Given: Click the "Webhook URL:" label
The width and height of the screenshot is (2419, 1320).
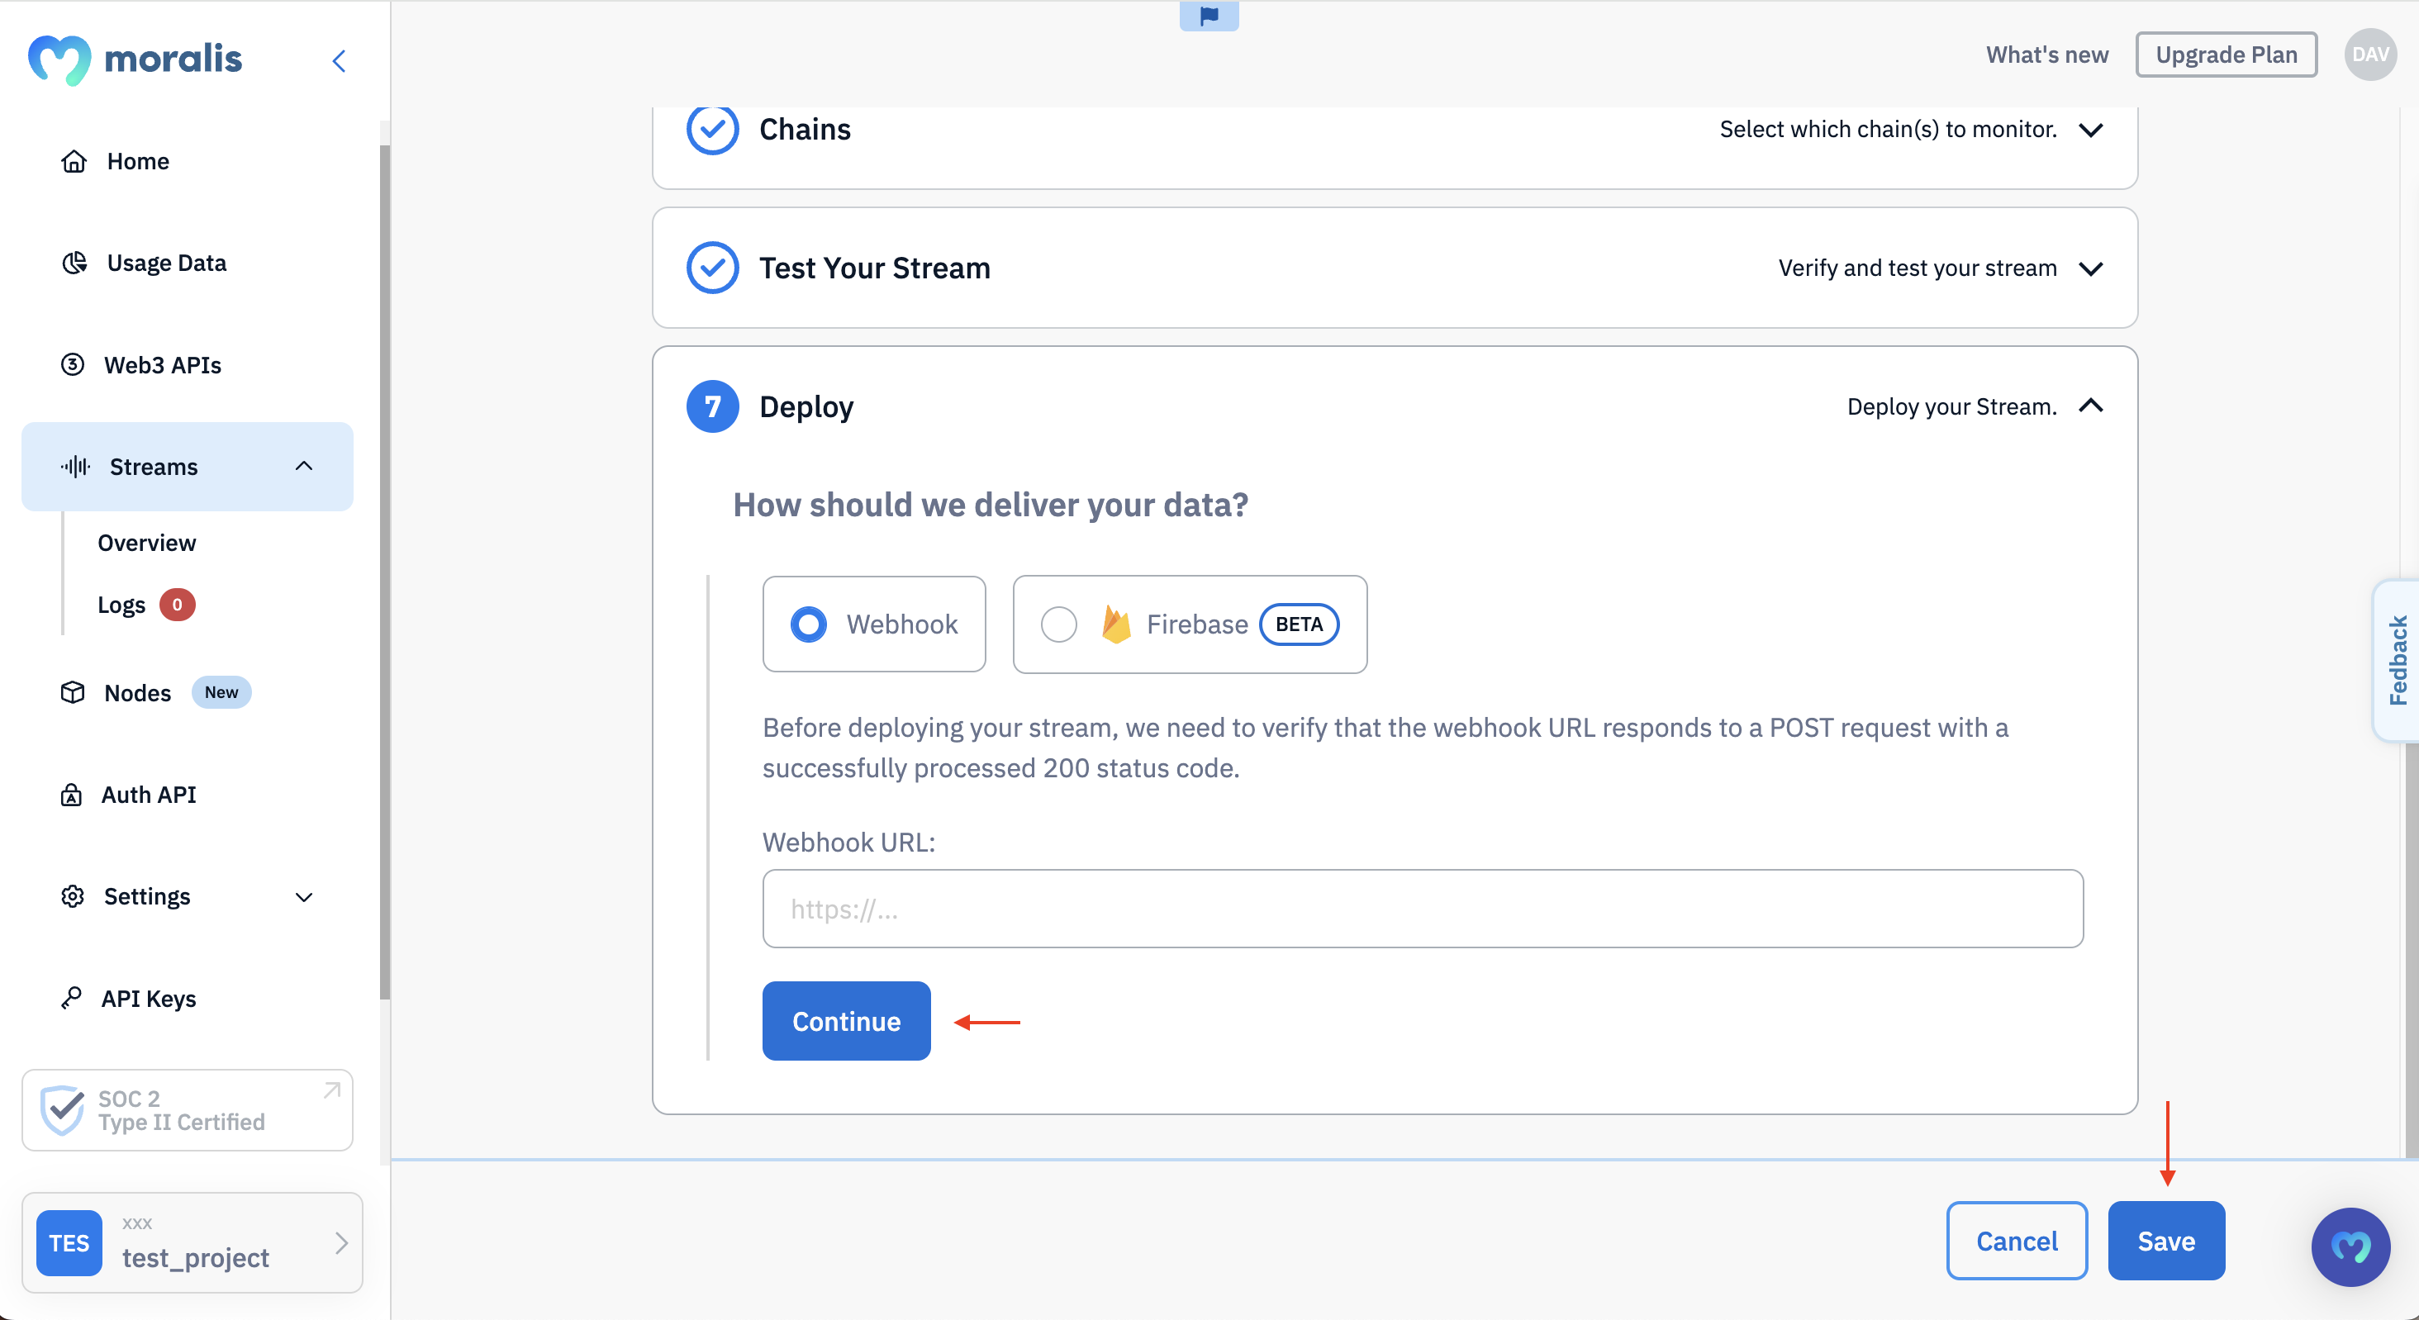Looking at the screenshot, I should coord(849,842).
